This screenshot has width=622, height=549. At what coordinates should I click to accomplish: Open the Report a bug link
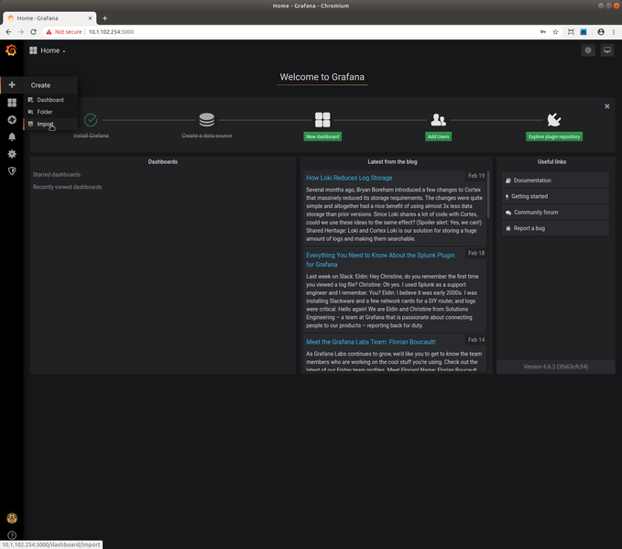tap(555, 228)
